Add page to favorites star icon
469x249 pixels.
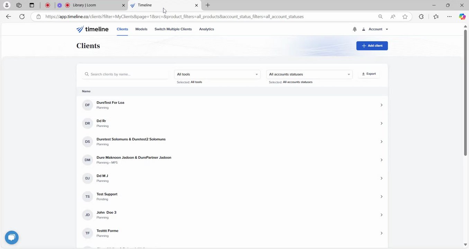coord(405,16)
